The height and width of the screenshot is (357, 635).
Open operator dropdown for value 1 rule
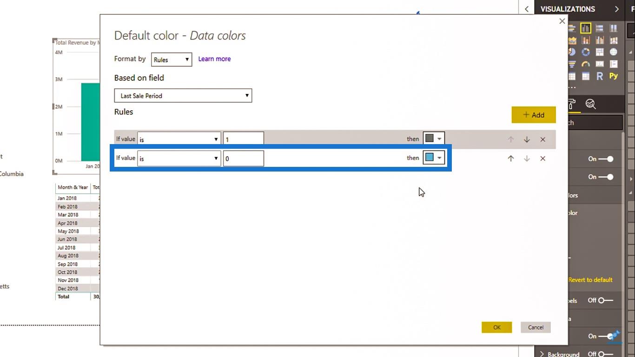[x=179, y=139]
